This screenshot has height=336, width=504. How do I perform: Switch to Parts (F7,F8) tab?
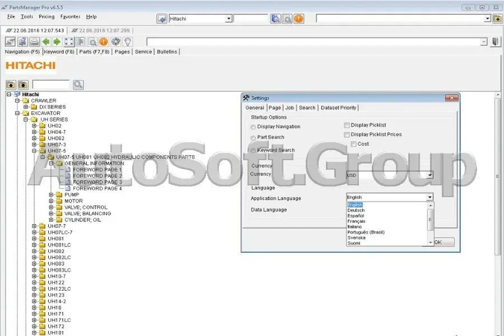(94, 52)
